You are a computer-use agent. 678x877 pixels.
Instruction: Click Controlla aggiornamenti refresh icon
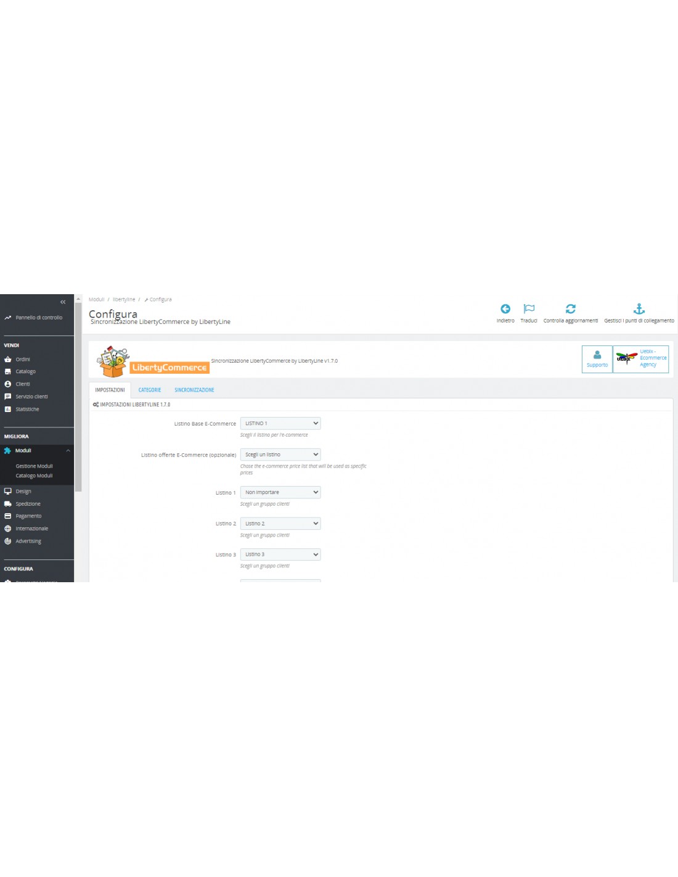571,309
